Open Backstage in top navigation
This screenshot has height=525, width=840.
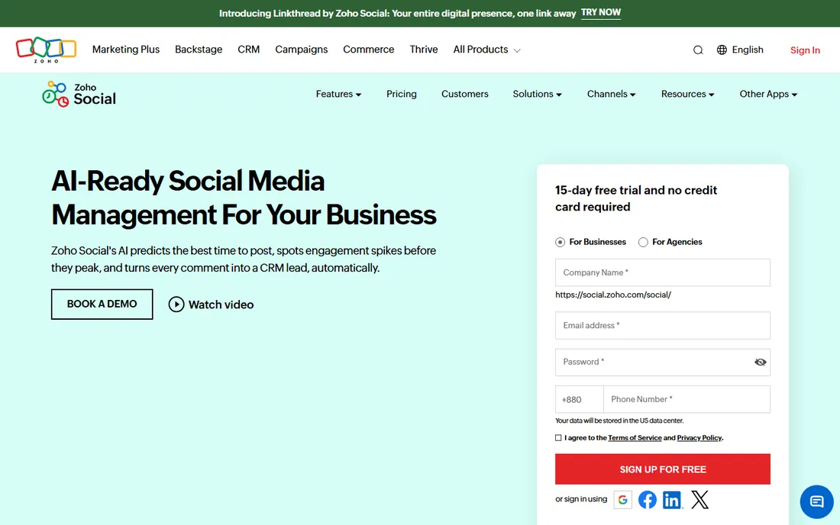[x=199, y=50]
